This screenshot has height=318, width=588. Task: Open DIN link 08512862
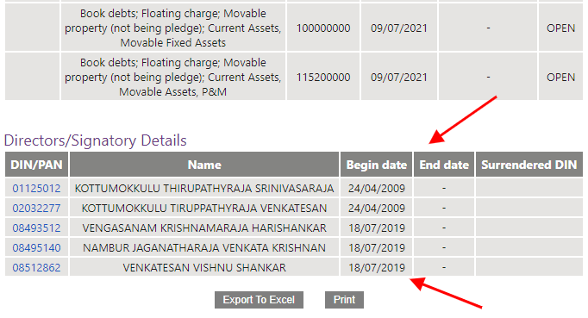(36, 268)
